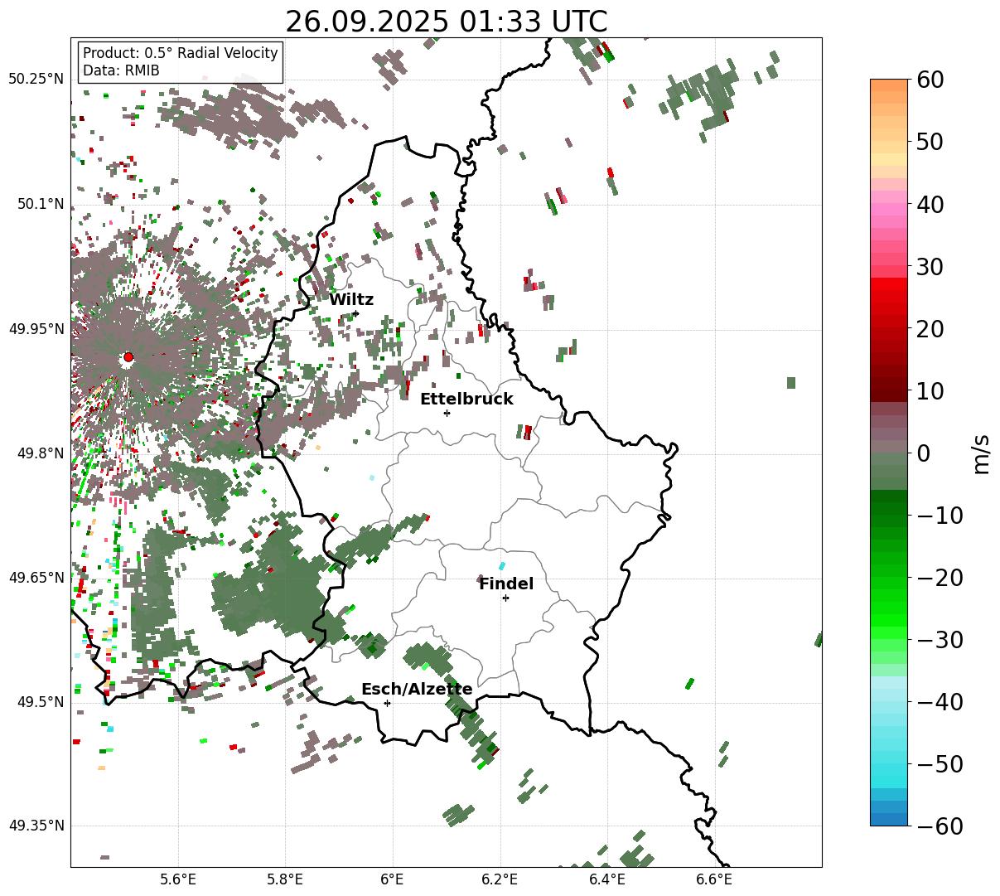Click the 49.35°N latitude tick label

point(36,826)
